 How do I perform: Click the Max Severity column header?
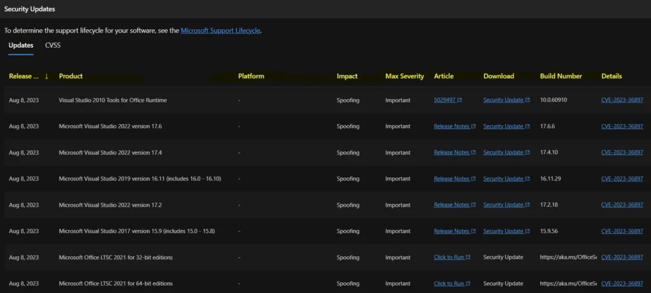(404, 76)
